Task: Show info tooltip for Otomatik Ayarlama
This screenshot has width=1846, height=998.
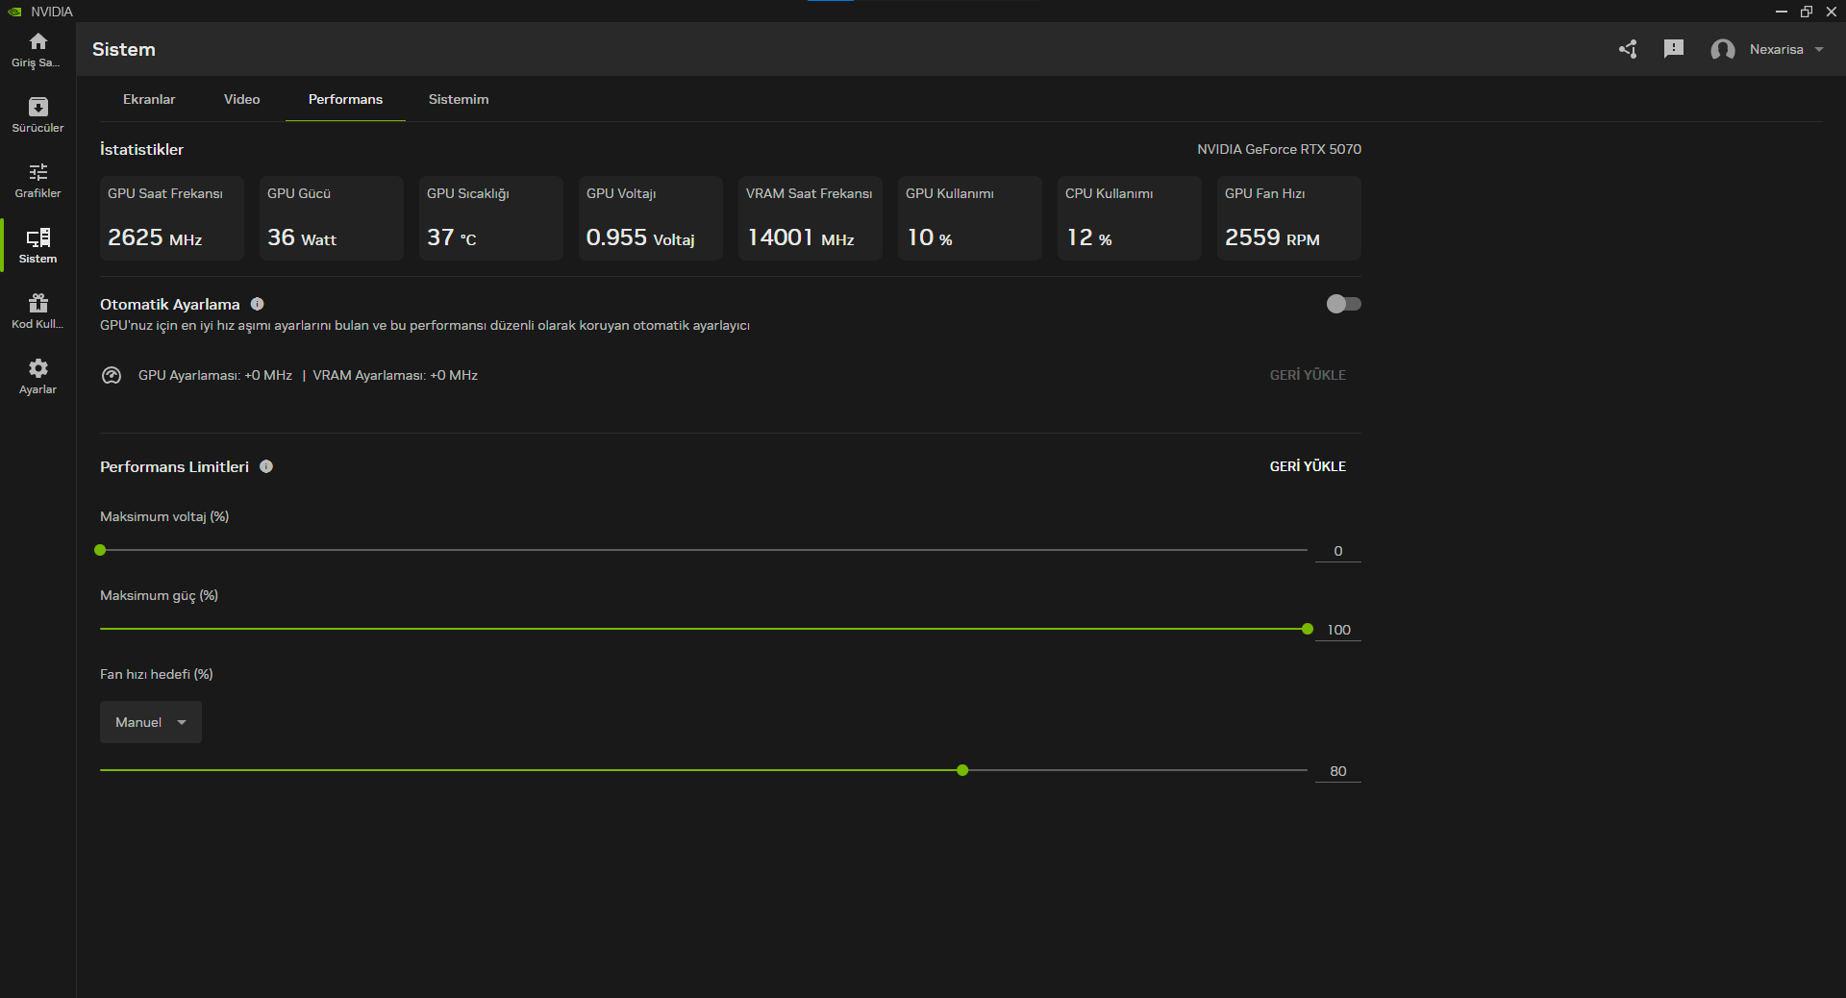Action: 257,304
